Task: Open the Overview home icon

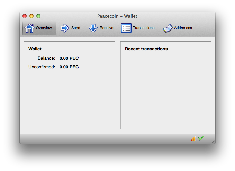Action: (29, 28)
